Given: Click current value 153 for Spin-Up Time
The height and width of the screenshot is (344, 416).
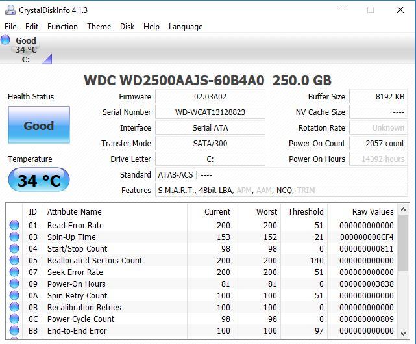Looking at the screenshot, I should (x=223, y=237).
